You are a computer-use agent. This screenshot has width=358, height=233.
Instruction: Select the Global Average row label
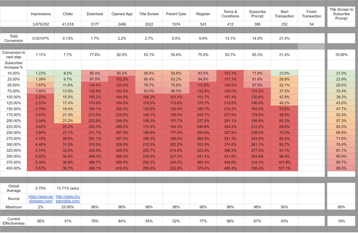[x=14, y=188]
